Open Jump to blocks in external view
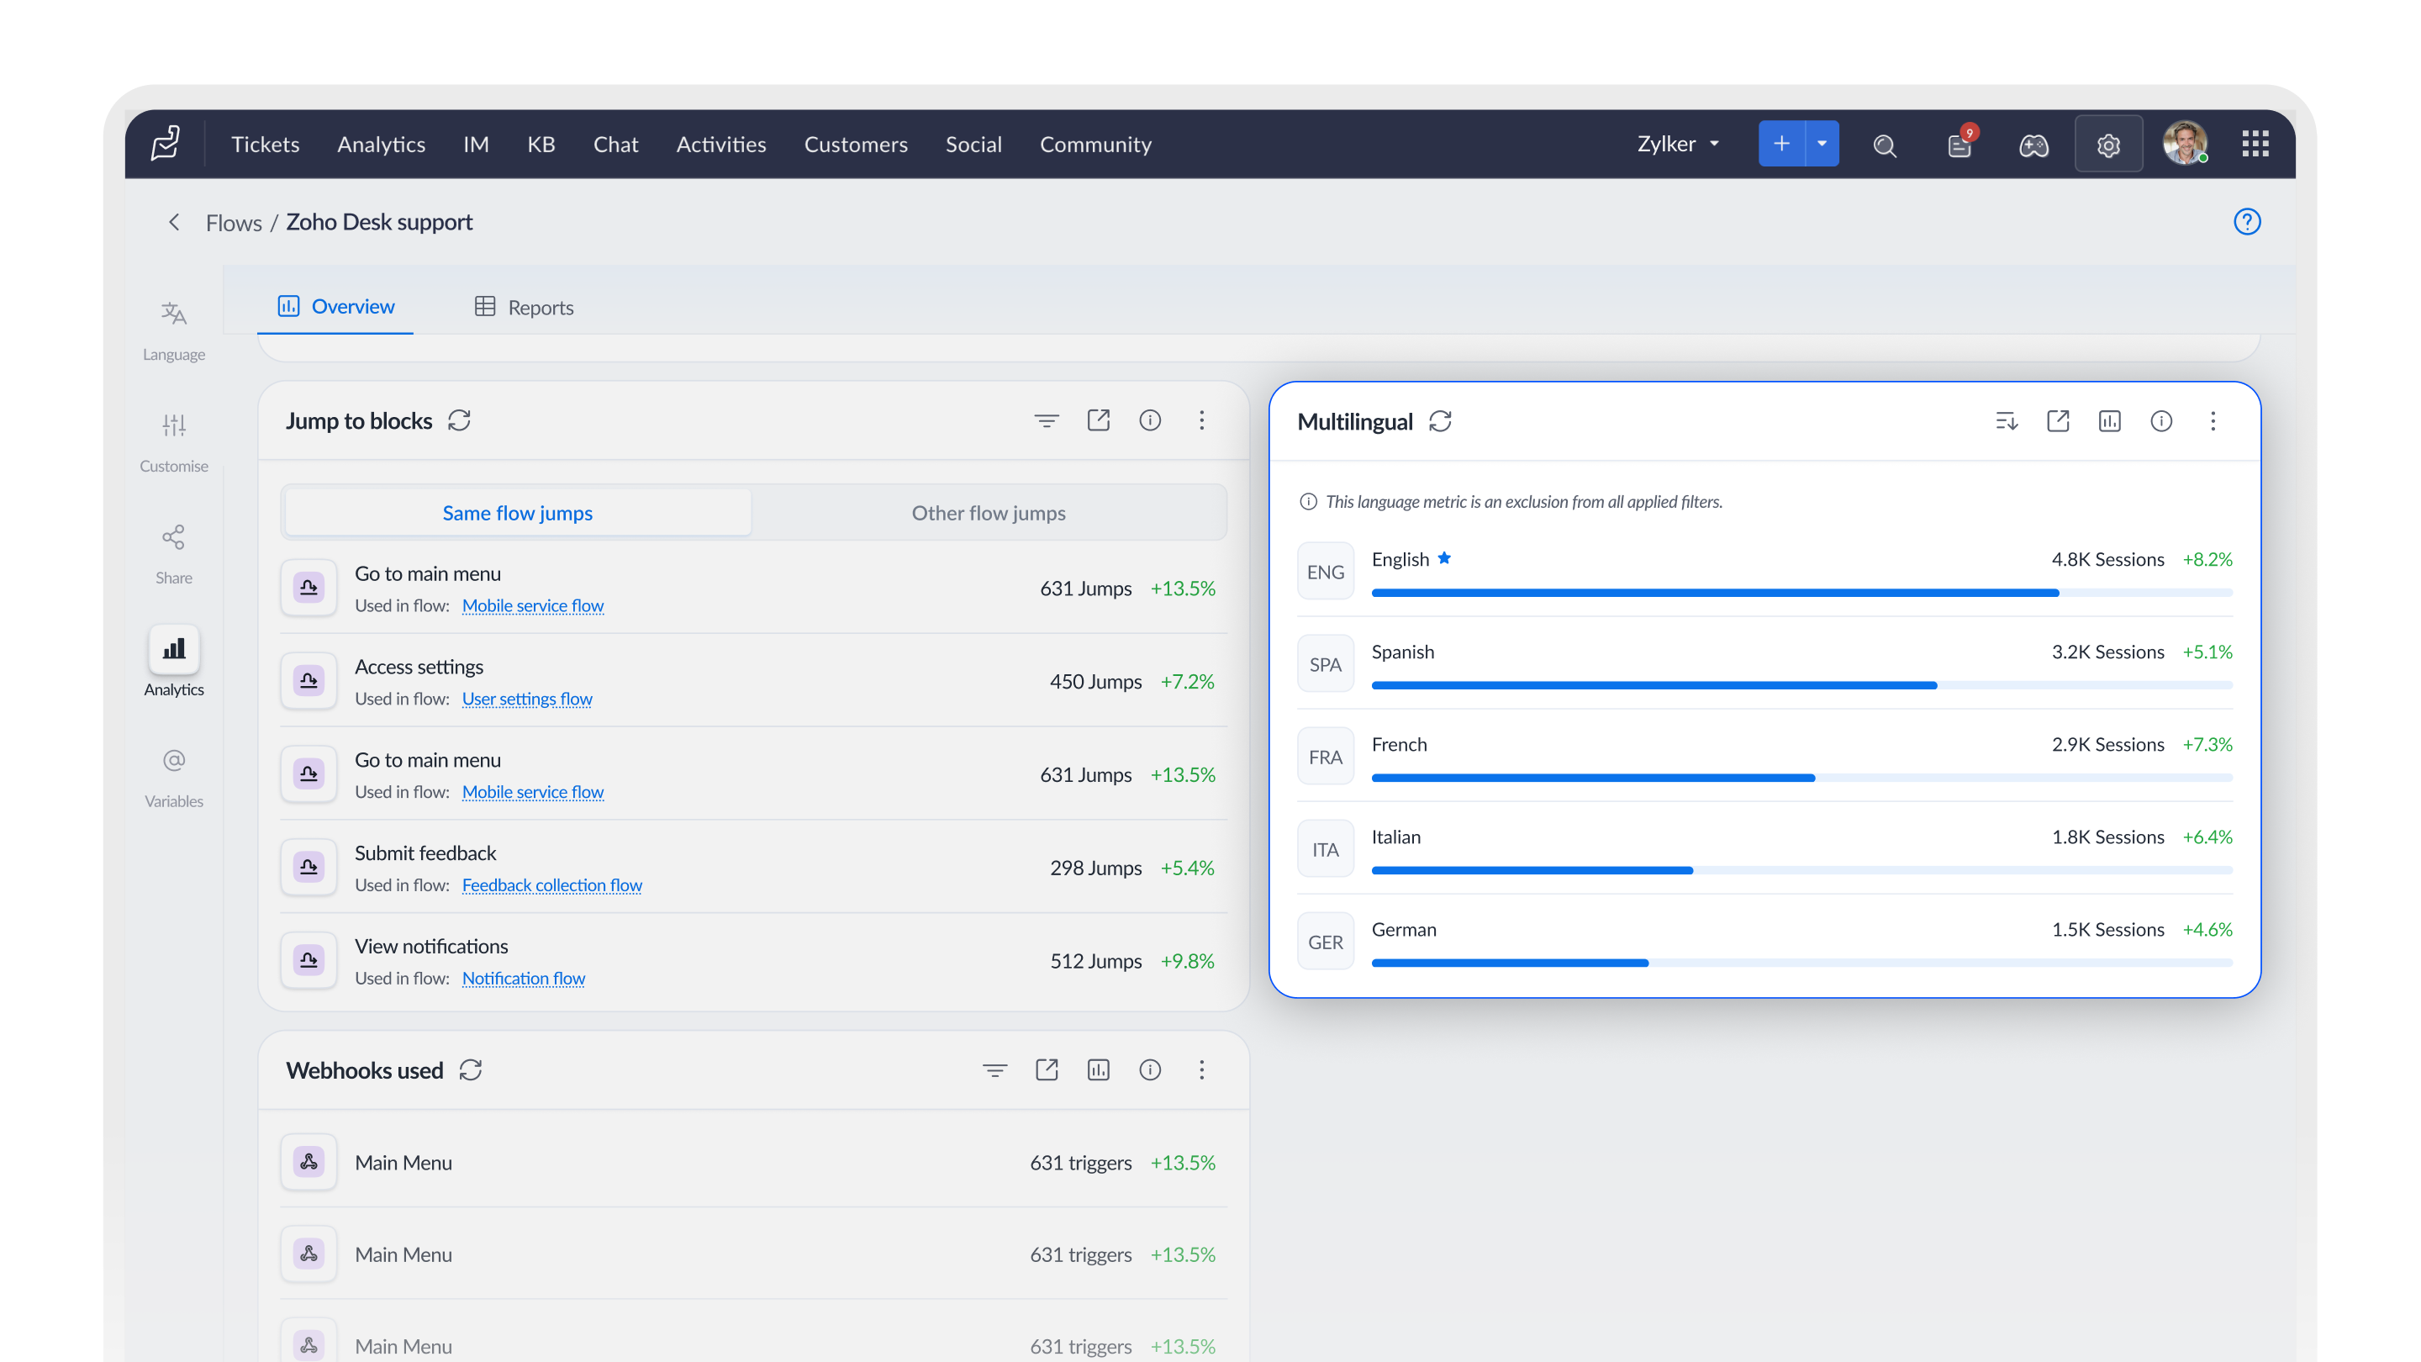 (1098, 420)
